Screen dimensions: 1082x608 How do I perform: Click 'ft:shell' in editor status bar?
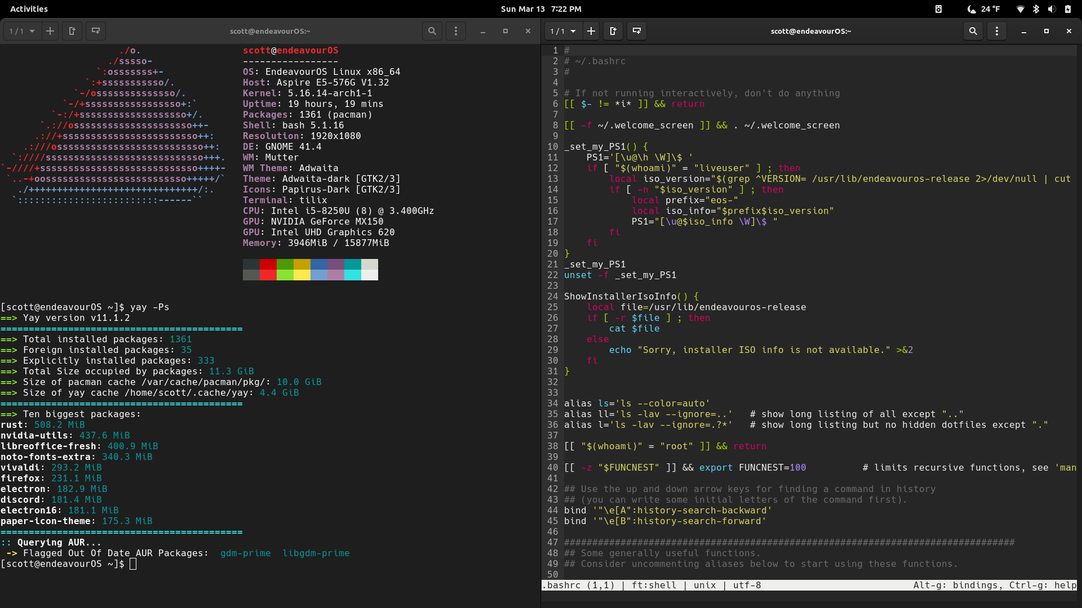pos(654,585)
